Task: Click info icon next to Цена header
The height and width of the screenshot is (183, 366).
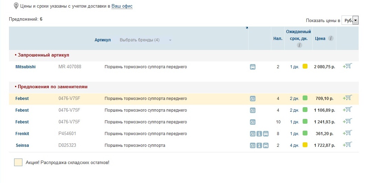Action: (331, 38)
